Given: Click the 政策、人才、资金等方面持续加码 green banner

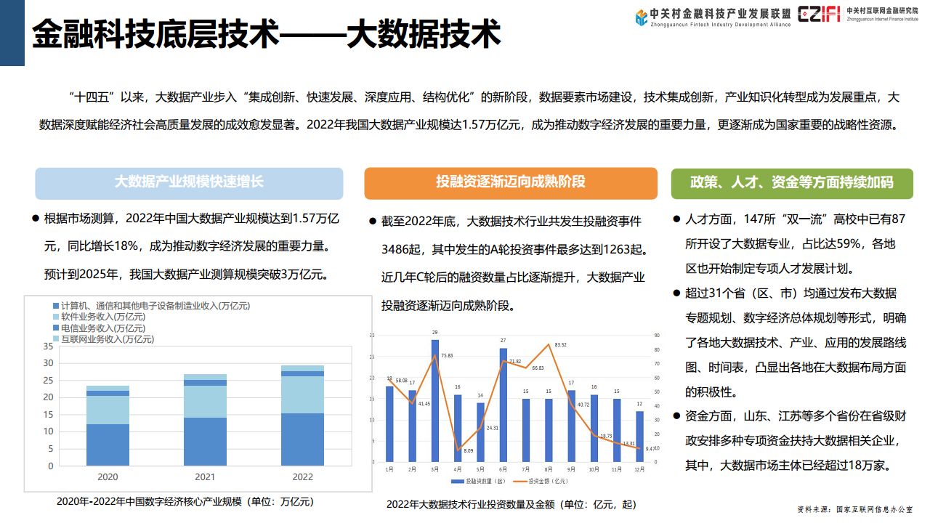Looking at the screenshot, I should click(x=793, y=183).
